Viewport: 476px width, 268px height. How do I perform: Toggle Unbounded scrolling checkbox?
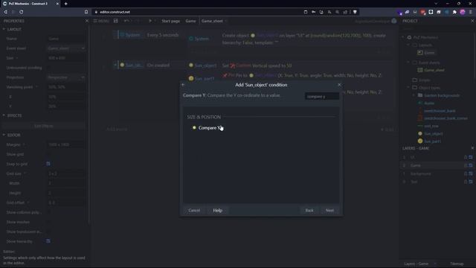pyautogui.click(x=48, y=68)
